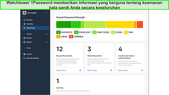The height and width of the screenshot is (95, 169).
Task: Click the arrow in Weak Passwords card
Action: [111, 70]
